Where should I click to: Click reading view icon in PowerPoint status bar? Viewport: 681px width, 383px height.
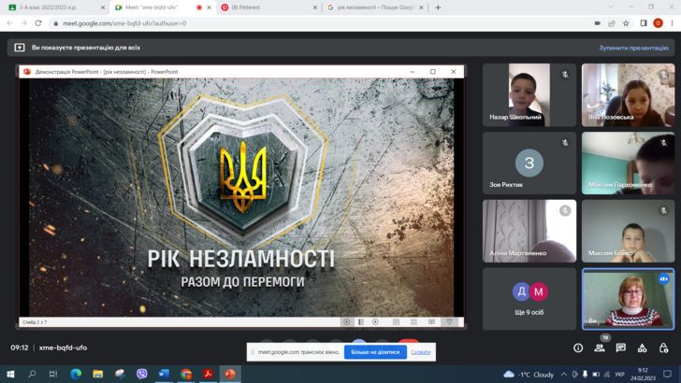point(431,322)
